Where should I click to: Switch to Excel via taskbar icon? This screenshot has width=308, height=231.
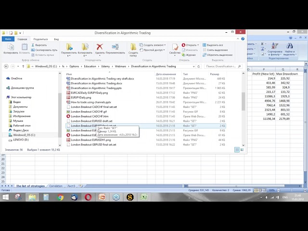point(144,197)
